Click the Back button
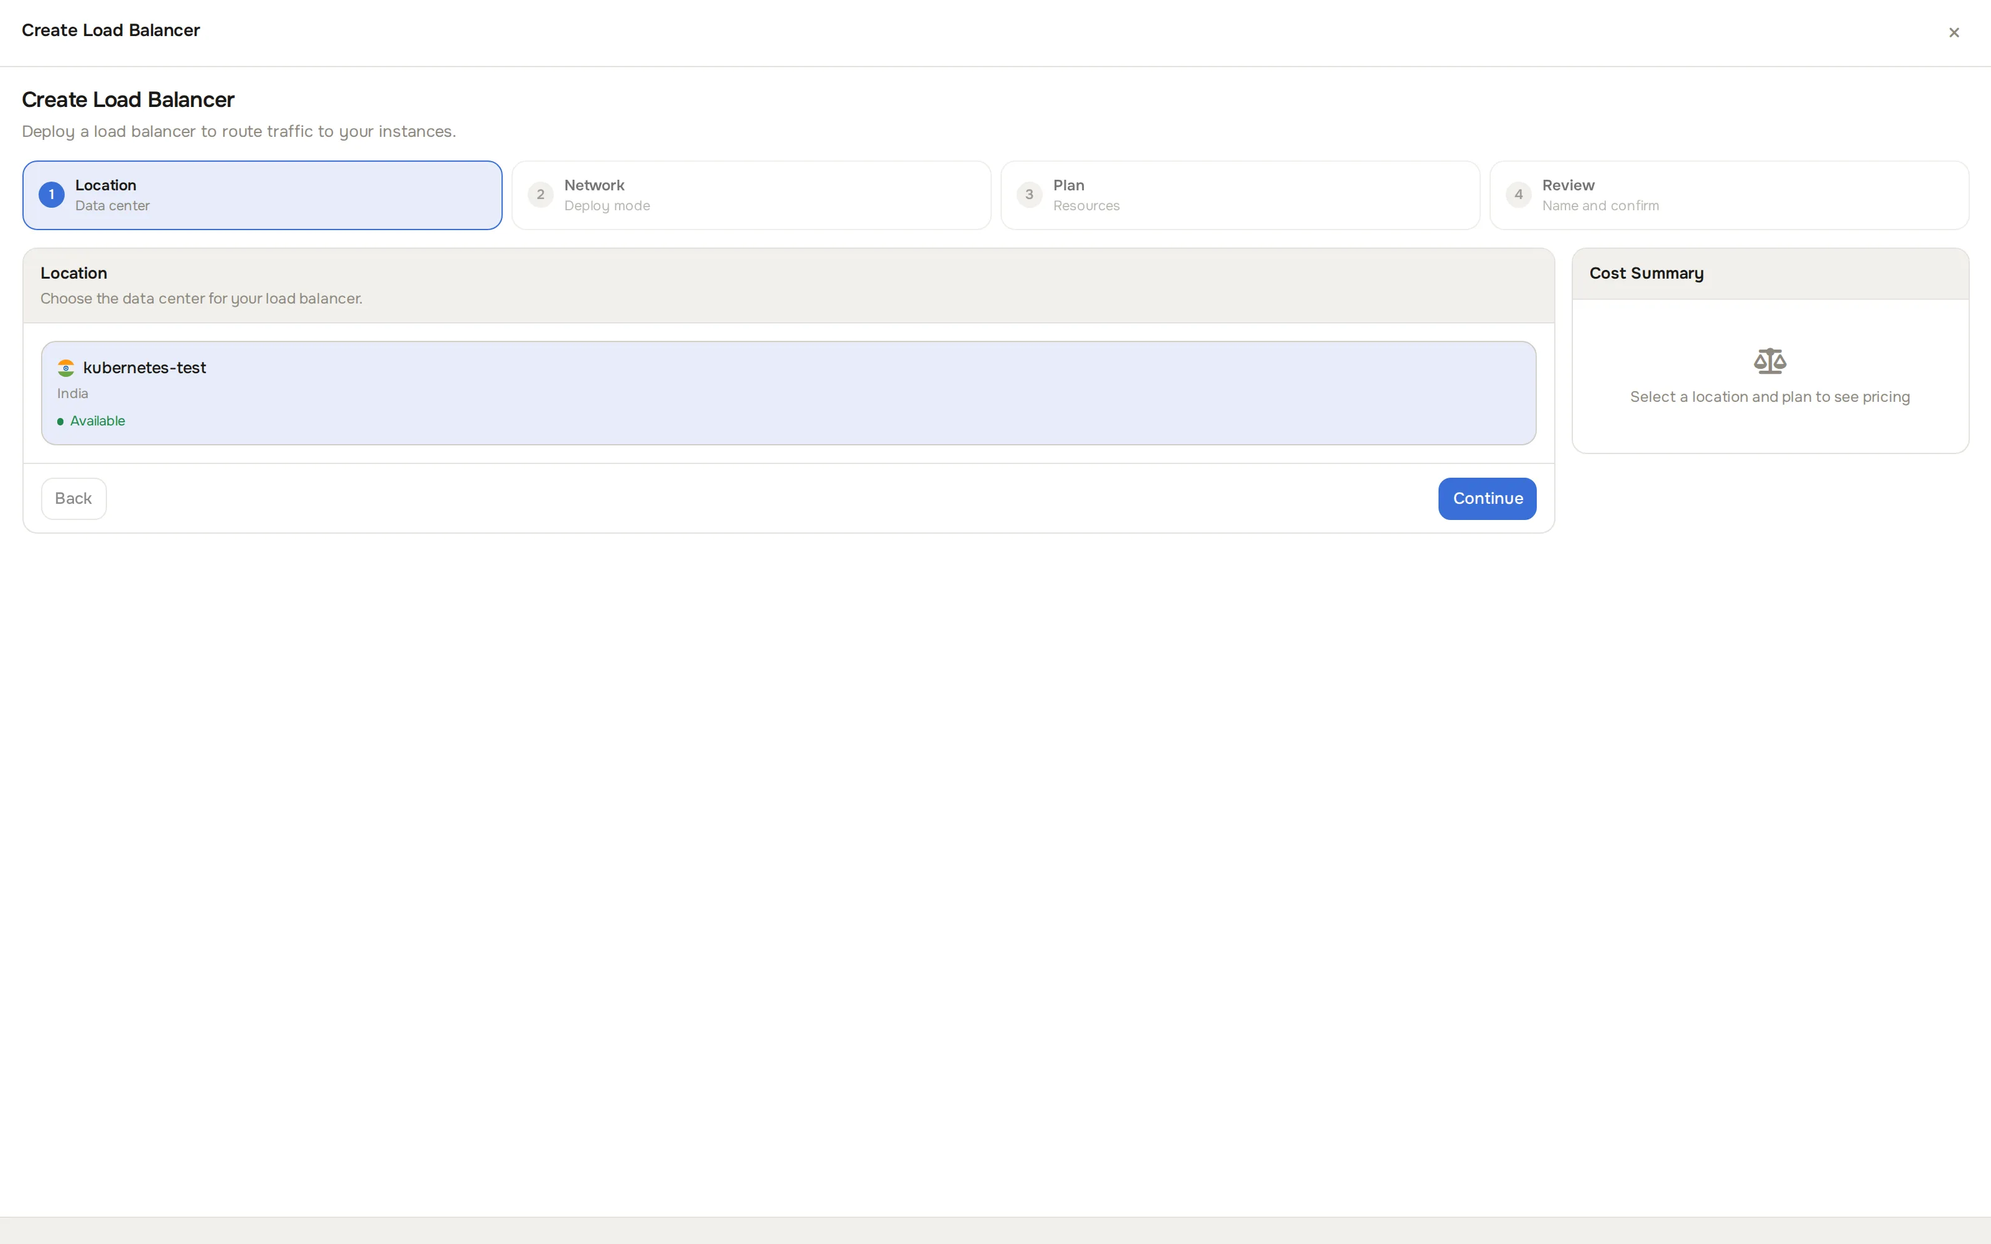The height and width of the screenshot is (1244, 1991). 74,499
